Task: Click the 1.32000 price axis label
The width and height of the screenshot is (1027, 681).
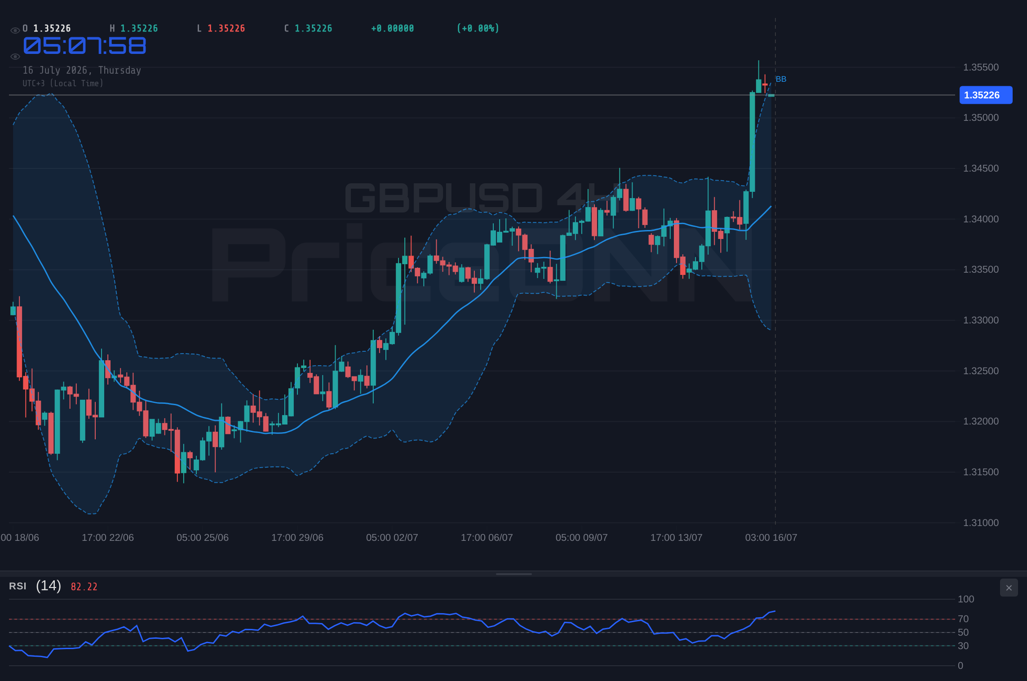Action: pyautogui.click(x=981, y=421)
